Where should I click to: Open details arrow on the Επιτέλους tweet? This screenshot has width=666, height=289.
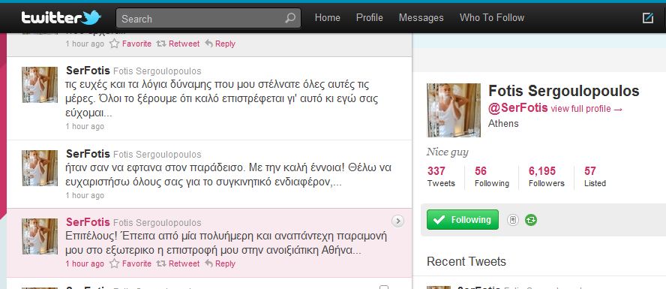pos(397,221)
